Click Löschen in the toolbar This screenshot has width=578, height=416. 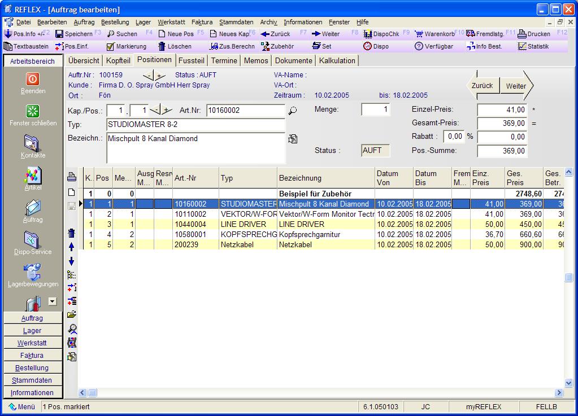(x=175, y=46)
